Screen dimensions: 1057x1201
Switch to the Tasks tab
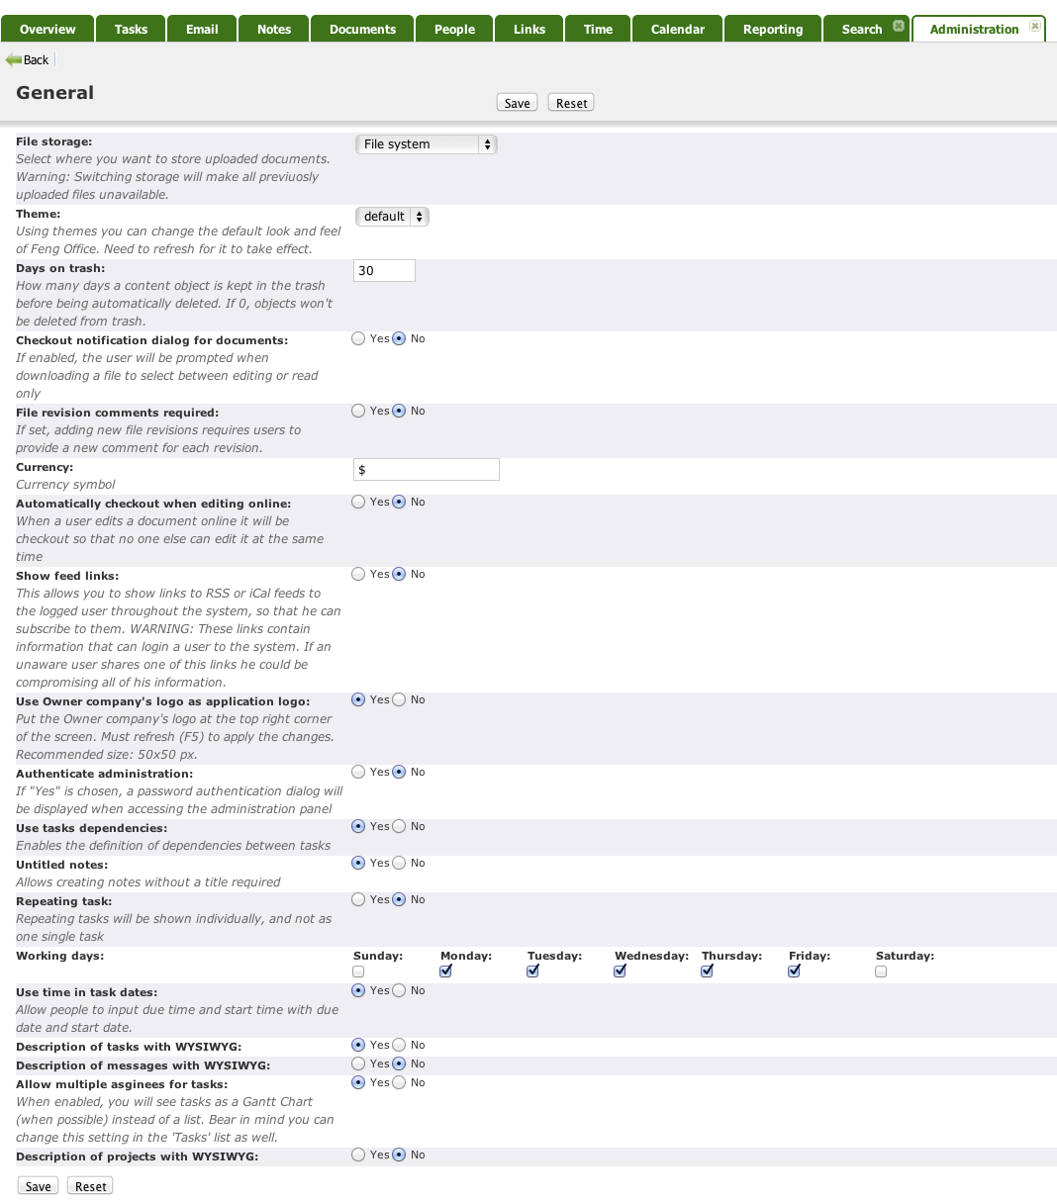click(x=131, y=30)
